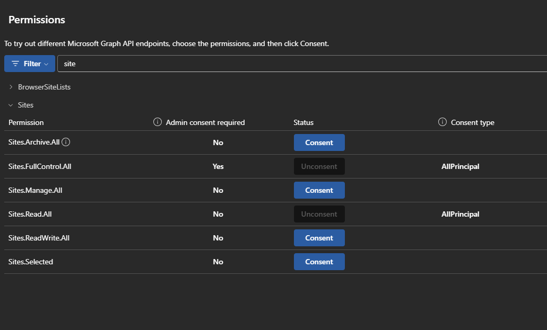Click the permissions search field containing 'site'
This screenshot has width=547, height=330.
tap(302, 64)
